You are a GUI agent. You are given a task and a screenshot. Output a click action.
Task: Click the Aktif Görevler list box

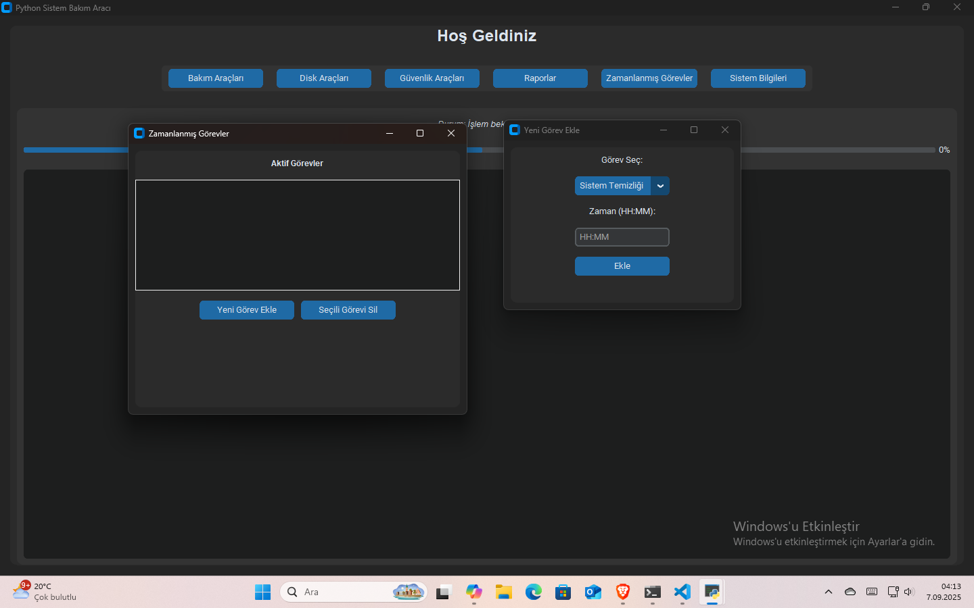[298, 235]
